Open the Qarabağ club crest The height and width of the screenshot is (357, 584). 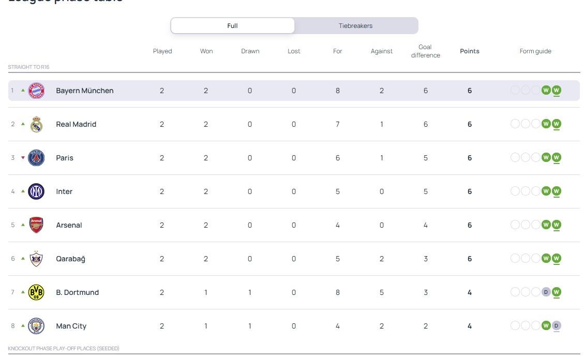(36, 259)
